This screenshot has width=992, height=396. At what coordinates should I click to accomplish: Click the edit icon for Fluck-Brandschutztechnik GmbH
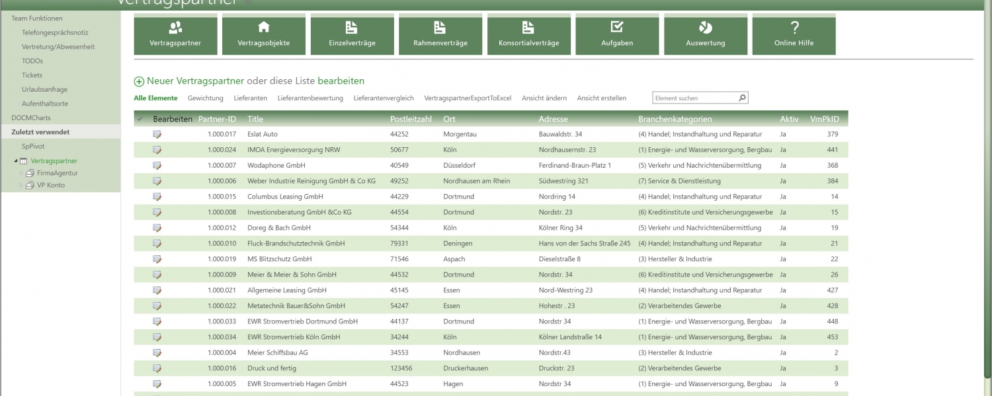tap(157, 244)
